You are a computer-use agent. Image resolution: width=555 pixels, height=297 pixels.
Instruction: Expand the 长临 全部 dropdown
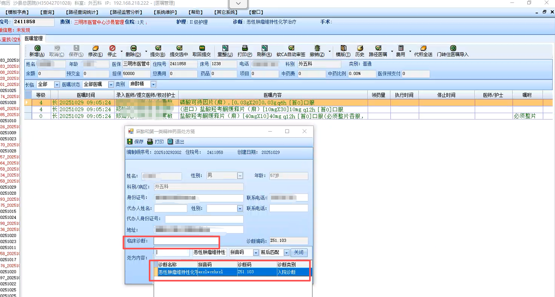pos(57,85)
